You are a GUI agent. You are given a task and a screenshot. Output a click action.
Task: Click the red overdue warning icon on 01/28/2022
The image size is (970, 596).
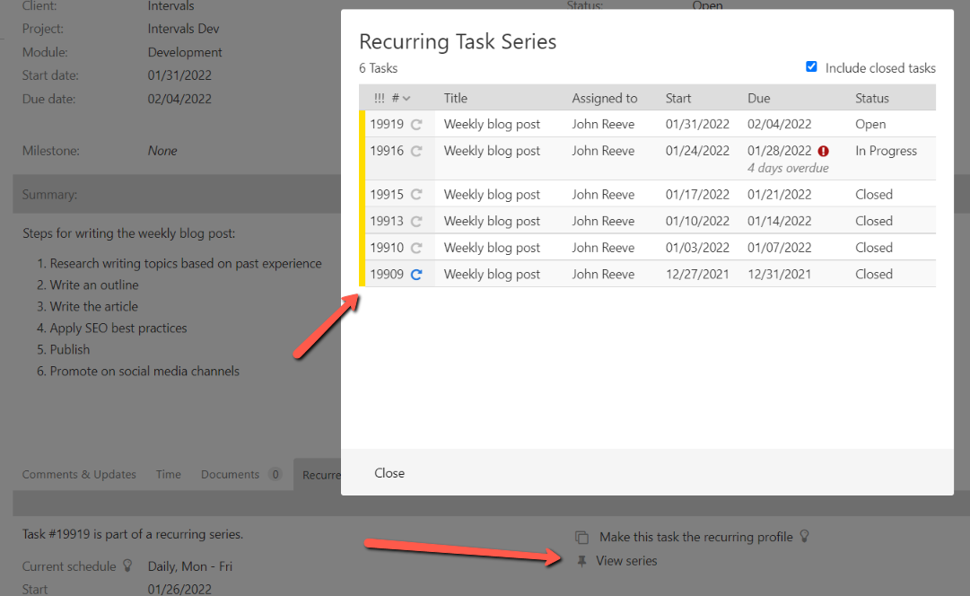[x=825, y=150]
